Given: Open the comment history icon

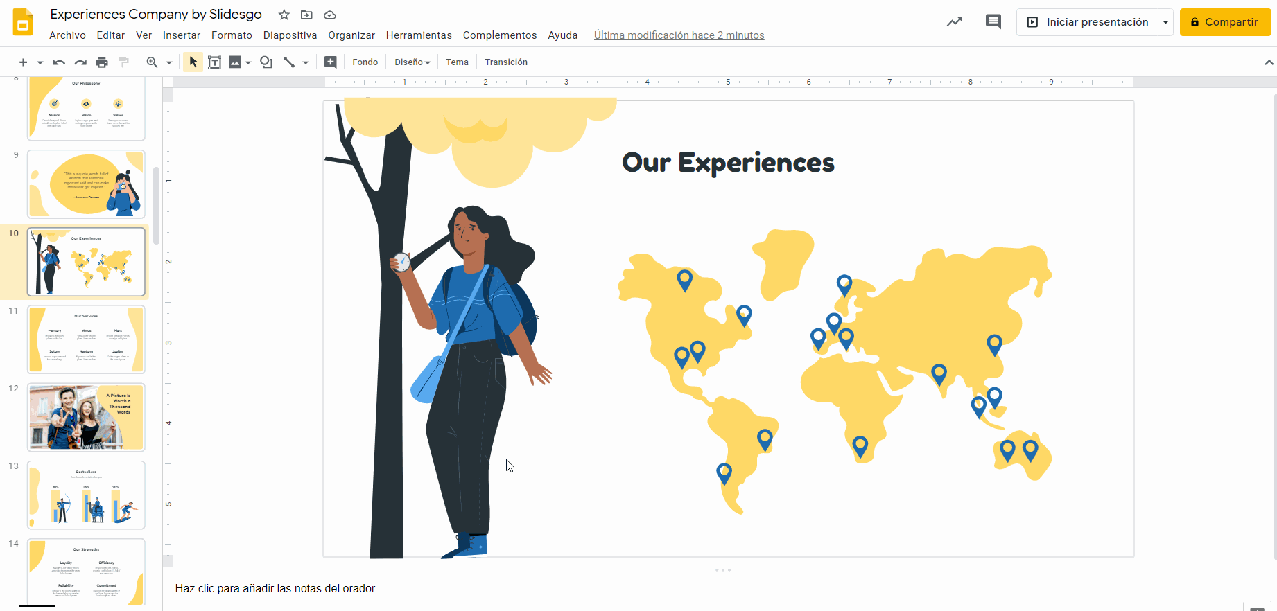Looking at the screenshot, I should 993,22.
